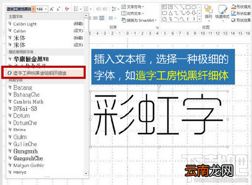The width and height of the screenshot is (252, 185).
Task: Open the paragraph dialog launcher
Action: pyautogui.click(x=157, y=27)
